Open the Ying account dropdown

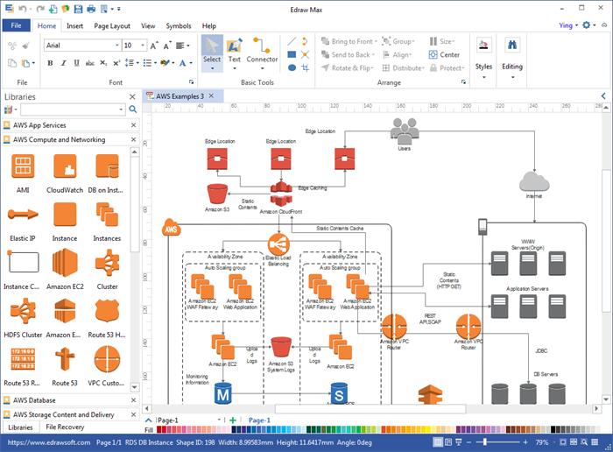(x=568, y=25)
